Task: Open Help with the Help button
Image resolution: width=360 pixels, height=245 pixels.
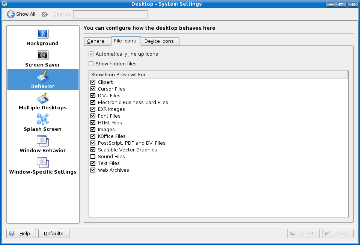Action: (21, 234)
